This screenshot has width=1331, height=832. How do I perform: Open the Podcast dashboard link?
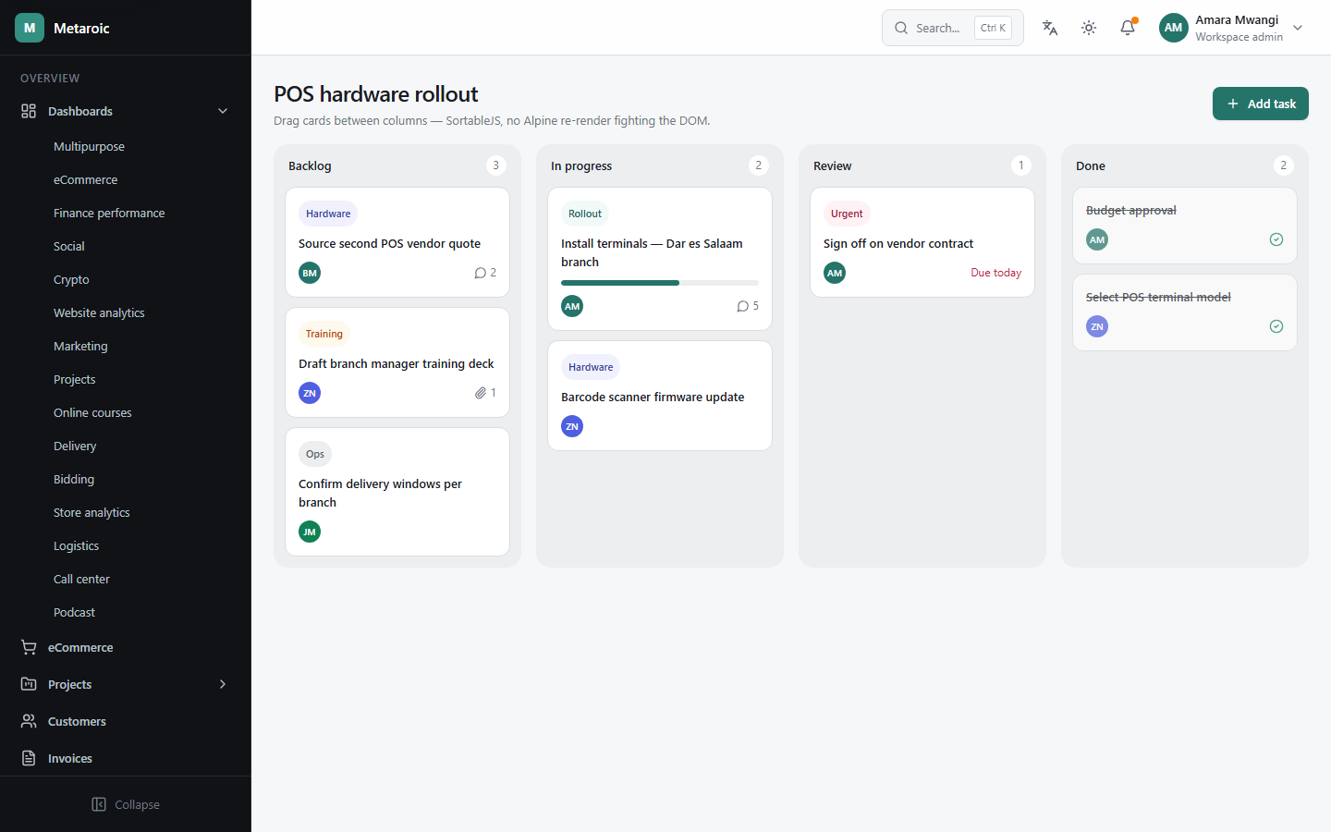point(126,612)
